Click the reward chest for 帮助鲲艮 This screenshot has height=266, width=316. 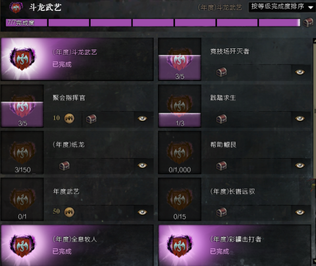coord(221,166)
